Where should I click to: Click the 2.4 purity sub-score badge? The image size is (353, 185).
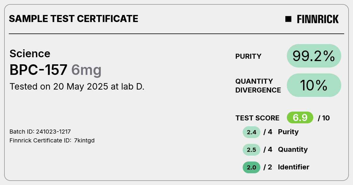pyautogui.click(x=252, y=132)
